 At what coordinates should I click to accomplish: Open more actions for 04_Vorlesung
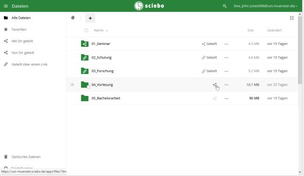[x=226, y=85]
